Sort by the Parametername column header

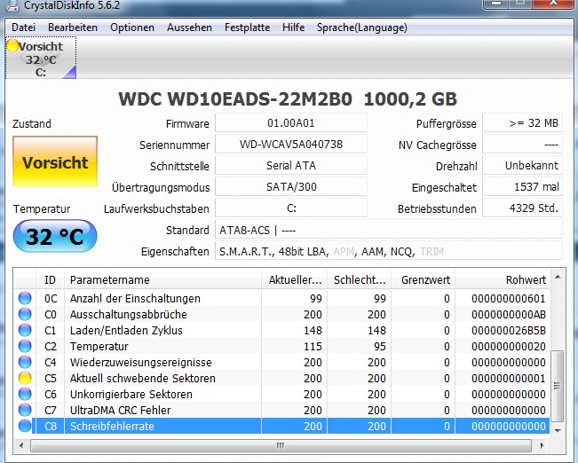(162, 280)
